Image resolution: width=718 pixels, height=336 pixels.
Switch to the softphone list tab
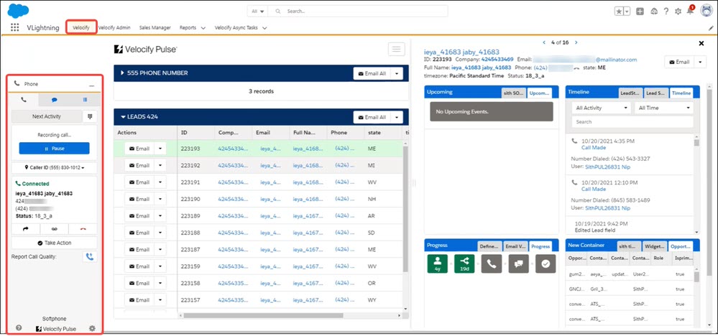coord(85,99)
